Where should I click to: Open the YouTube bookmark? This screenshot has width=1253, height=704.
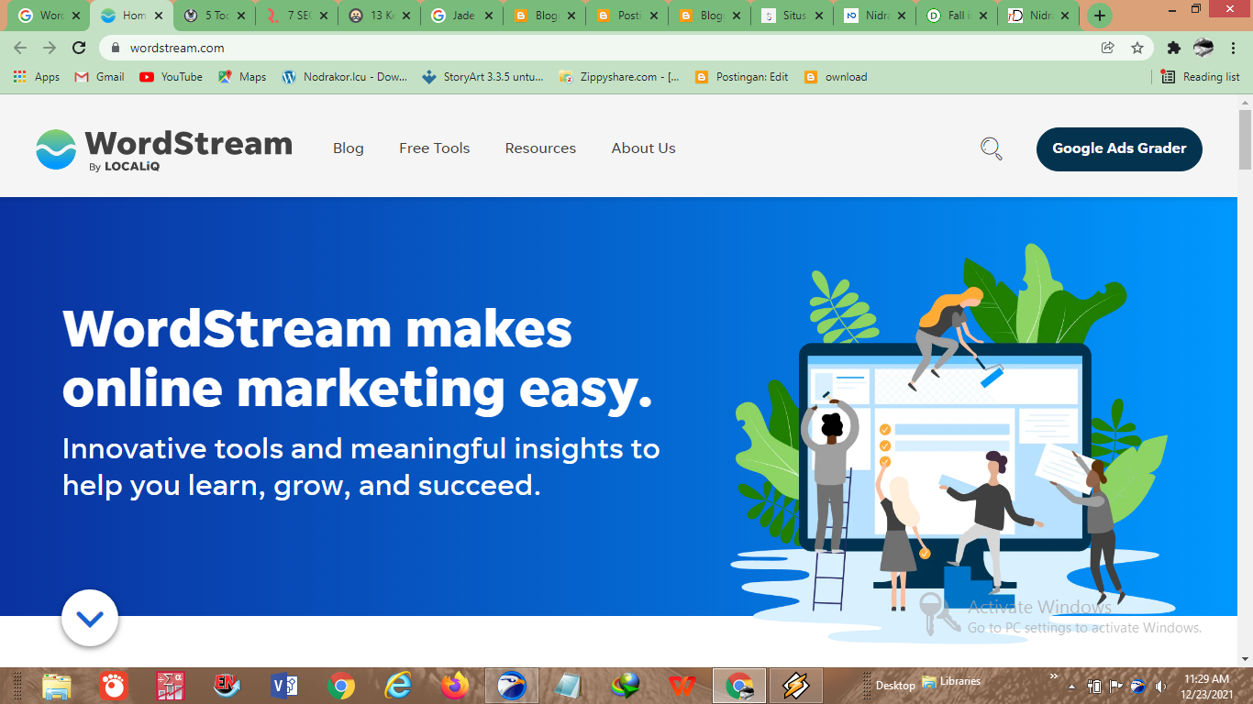point(171,77)
